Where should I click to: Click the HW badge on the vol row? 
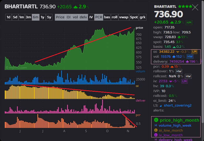[x=190, y=56]
